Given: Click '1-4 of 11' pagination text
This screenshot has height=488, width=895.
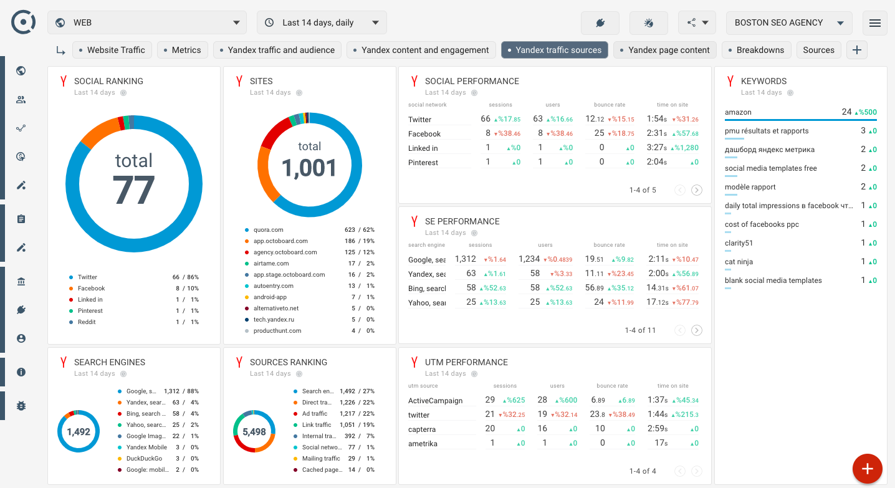Looking at the screenshot, I should (x=640, y=330).
